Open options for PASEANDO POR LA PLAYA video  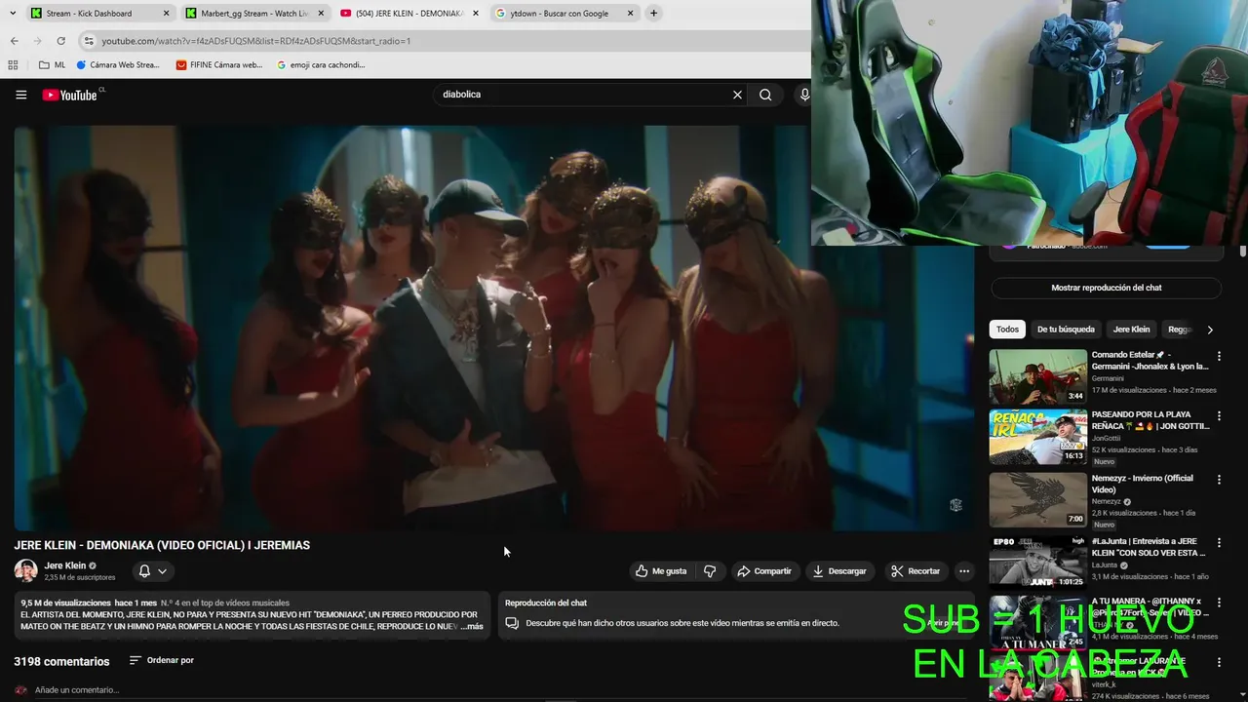(1219, 417)
